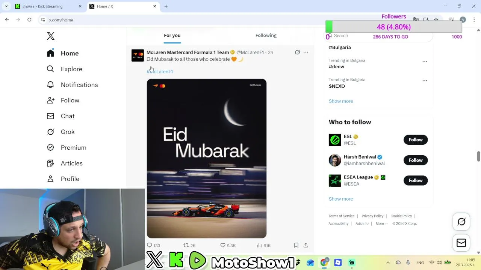Open Chat from the sidebar
This screenshot has width=481, height=270.
coord(61,116)
